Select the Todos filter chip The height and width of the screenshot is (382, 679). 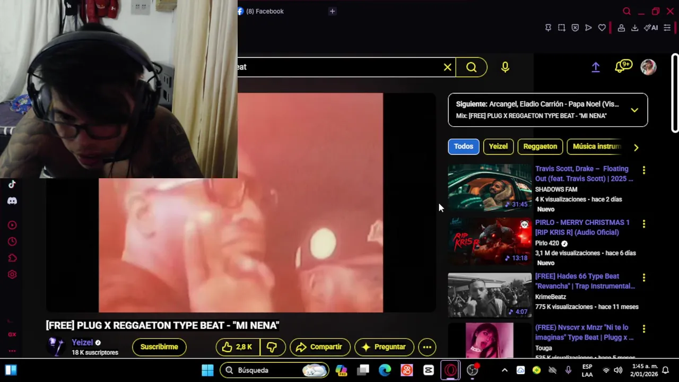[463, 146]
